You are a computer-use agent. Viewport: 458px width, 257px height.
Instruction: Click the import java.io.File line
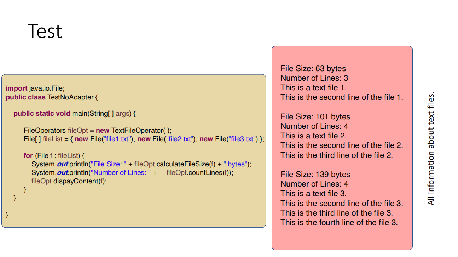tap(35, 88)
